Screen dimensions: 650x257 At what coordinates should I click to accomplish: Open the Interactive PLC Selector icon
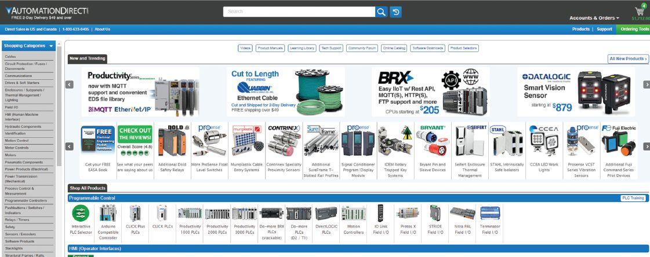point(81,214)
